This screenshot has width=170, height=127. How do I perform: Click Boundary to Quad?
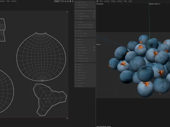85,61
